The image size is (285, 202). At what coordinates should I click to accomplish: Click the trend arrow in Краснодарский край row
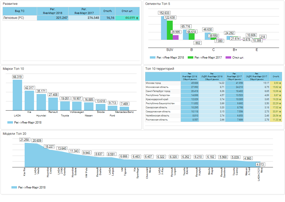pos(280,99)
